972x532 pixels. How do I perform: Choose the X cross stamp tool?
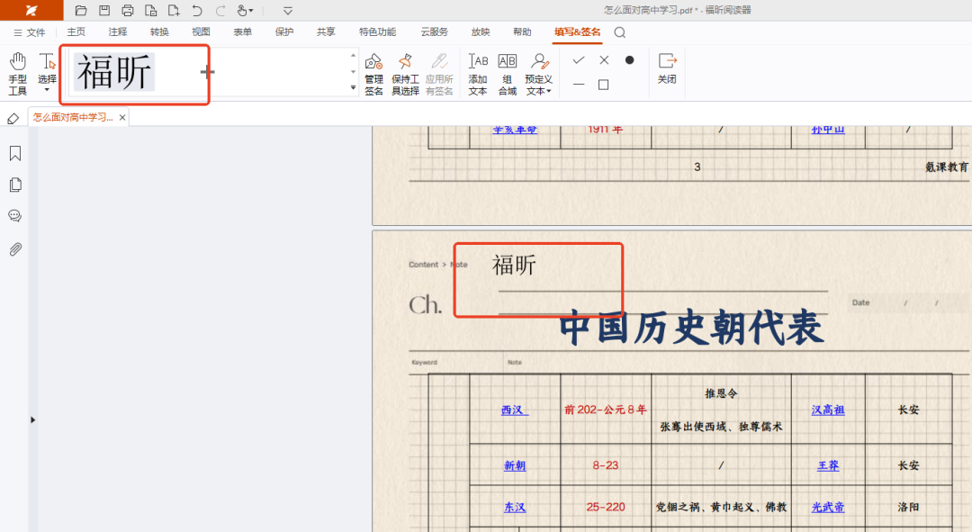[604, 60]
